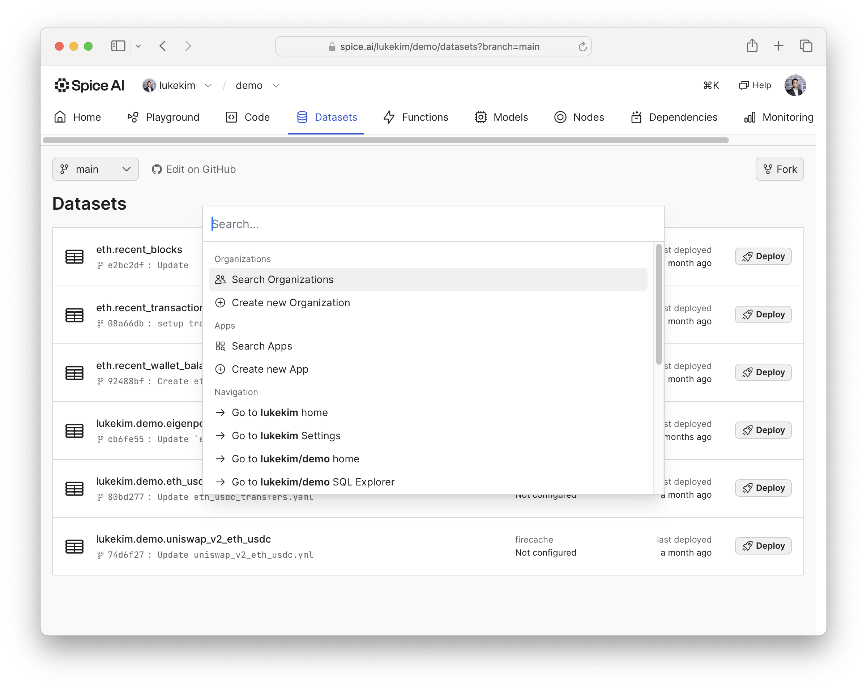Open a new Safari tab with plus icon
This screenshot has height=689, width=867.
click(778, 46)
